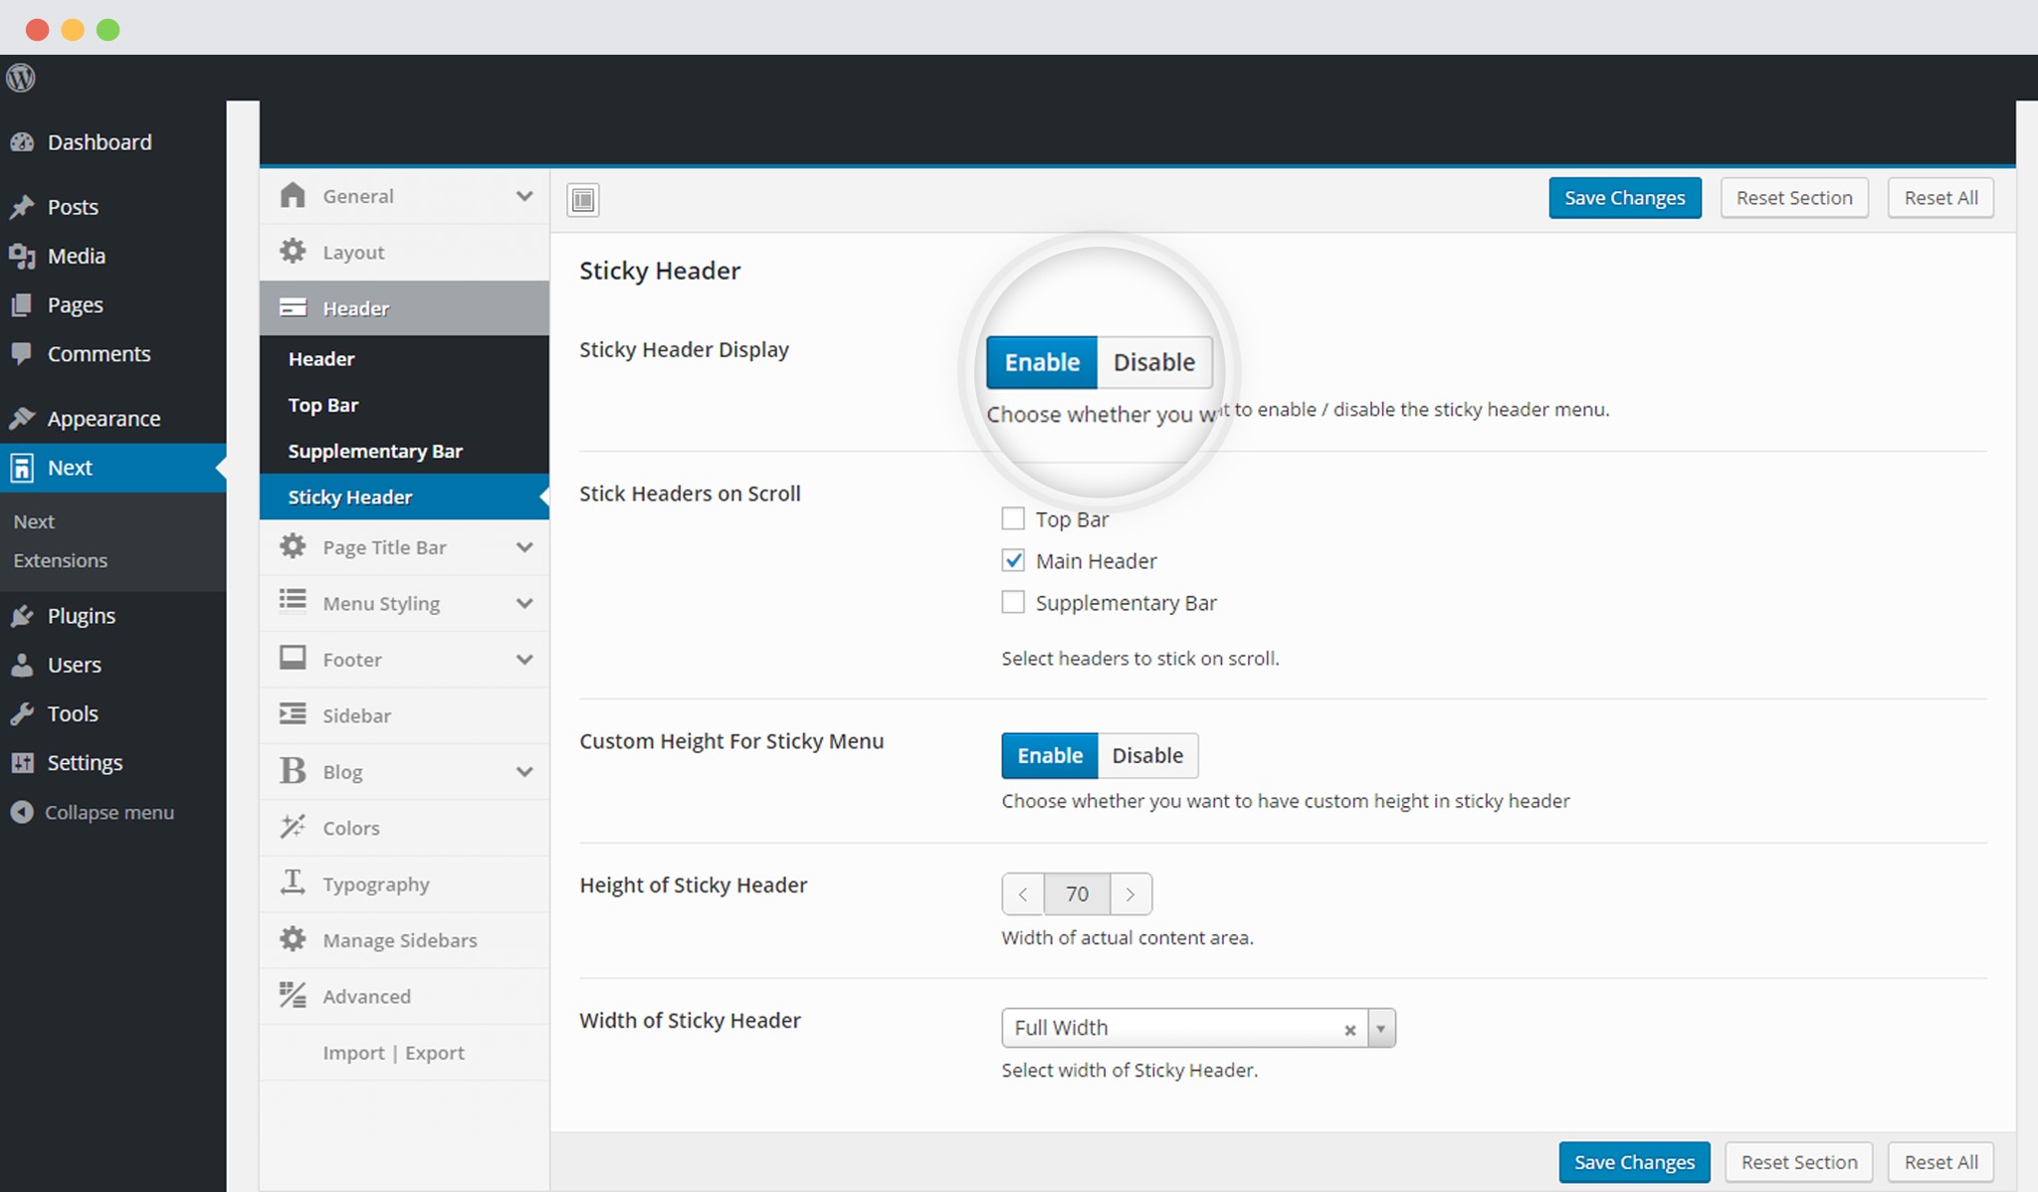Click the grid/table view icon in toolbar

tap(583, 199)
